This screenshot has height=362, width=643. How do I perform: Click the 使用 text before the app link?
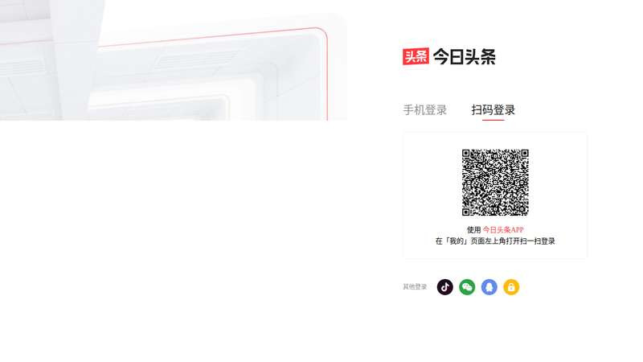click(x=473, y=230)
